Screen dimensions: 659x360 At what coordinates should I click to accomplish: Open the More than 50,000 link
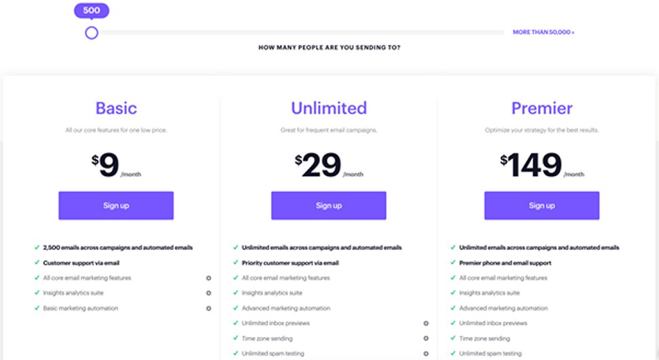[x=543, y=32]
